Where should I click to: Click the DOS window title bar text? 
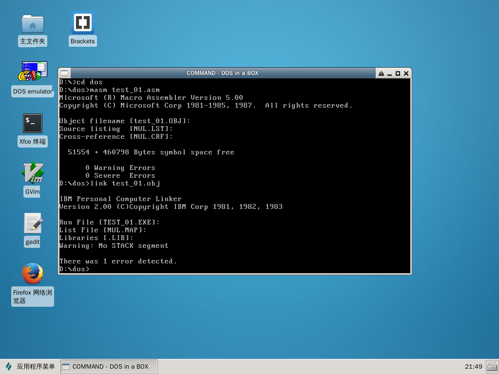(x=222, y=73)
